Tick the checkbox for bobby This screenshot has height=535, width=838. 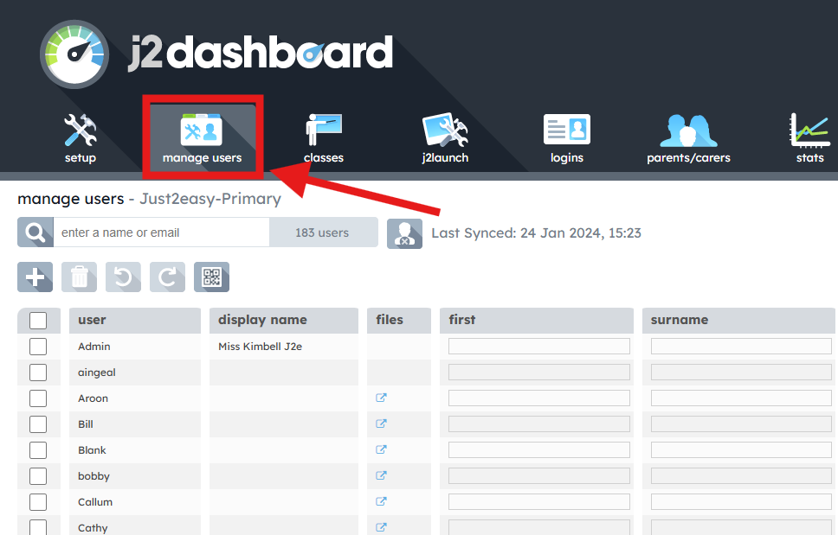click(38, 476)
